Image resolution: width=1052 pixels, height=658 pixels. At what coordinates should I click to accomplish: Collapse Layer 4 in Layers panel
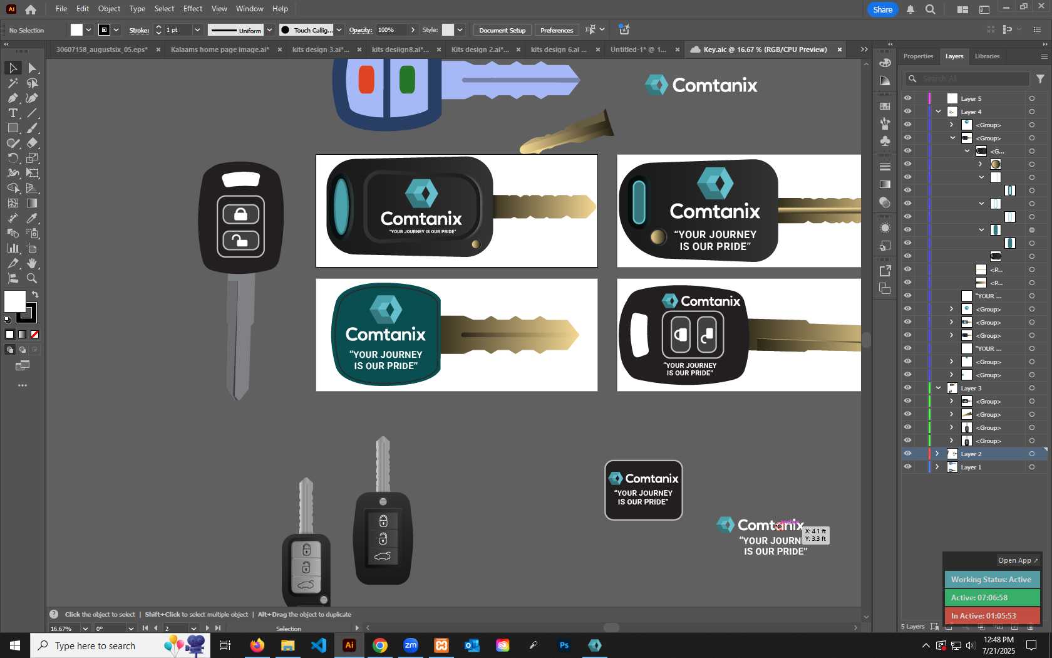click(938, 112)
